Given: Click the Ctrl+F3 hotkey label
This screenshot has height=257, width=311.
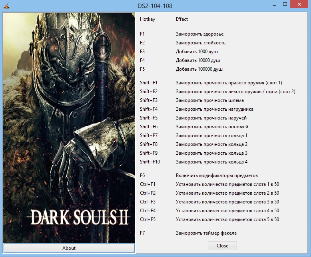Looking at the screenshot, I should (x=148, y=202).
